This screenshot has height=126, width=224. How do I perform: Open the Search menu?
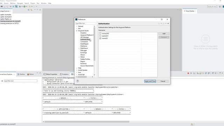coord(27,3)
